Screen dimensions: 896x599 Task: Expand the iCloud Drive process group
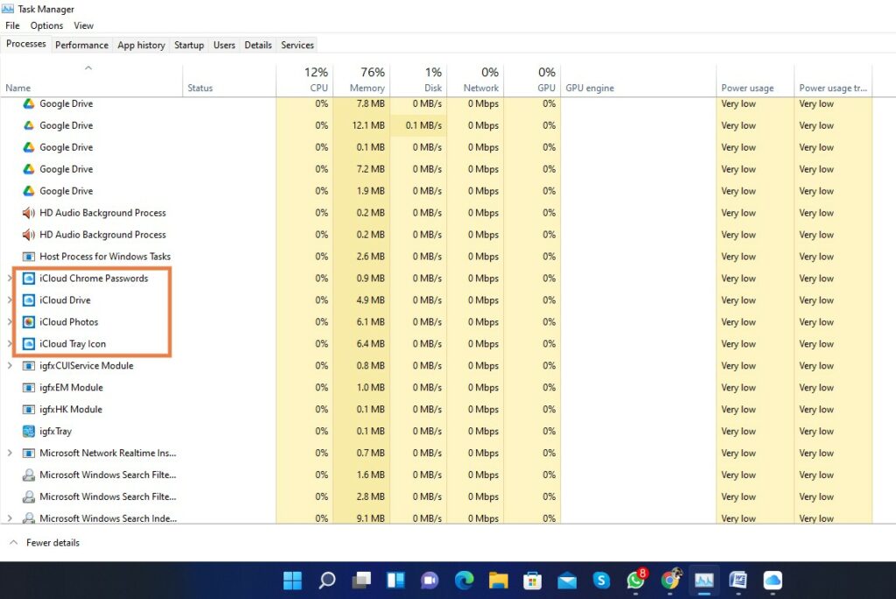(x=10, y=300)
